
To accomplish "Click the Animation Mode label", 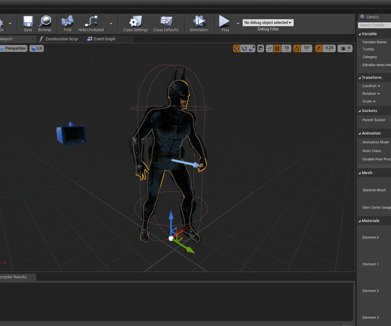I will [375, 142].
